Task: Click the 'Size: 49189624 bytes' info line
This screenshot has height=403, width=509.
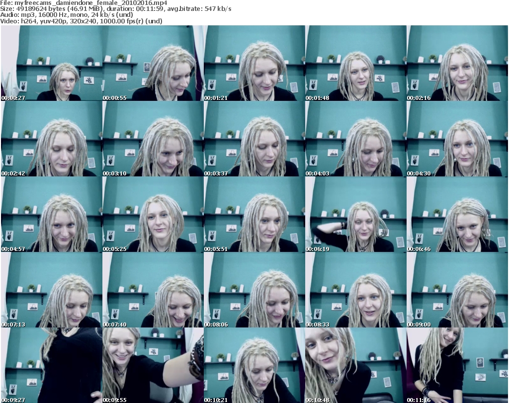Action: [115, 9]
